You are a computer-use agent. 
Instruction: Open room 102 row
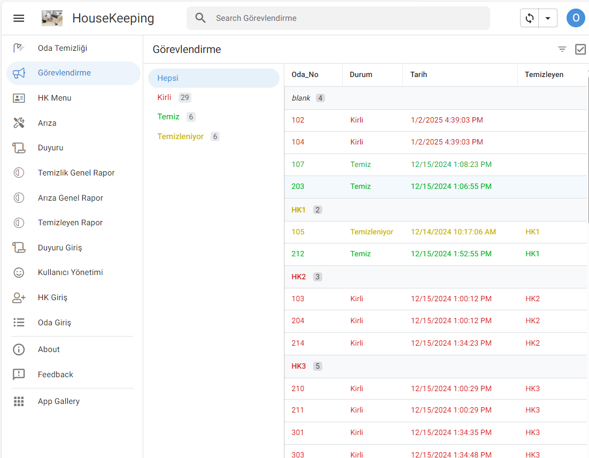tap(436, 120)
